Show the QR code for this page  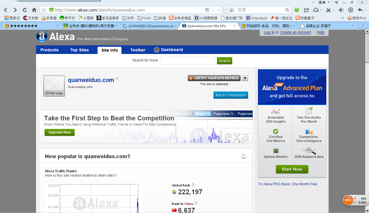207,10
